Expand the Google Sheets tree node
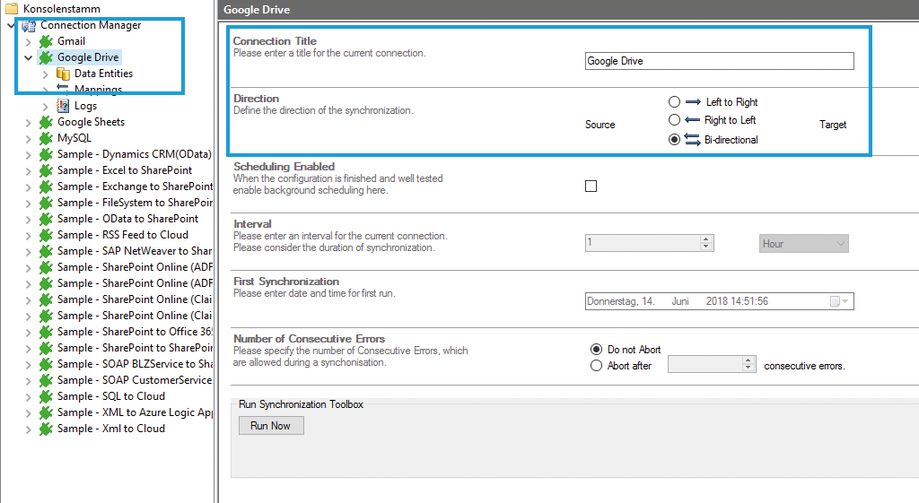The height and width of the screenshot is (503, 919). [28, 122]
